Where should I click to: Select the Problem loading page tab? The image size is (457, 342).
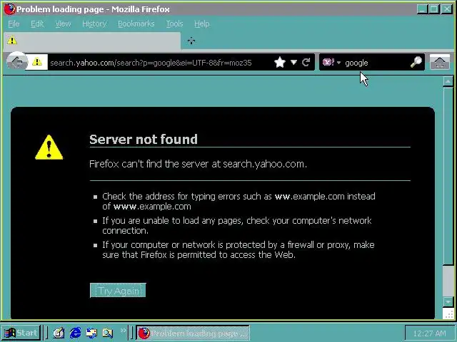(92, 41)
